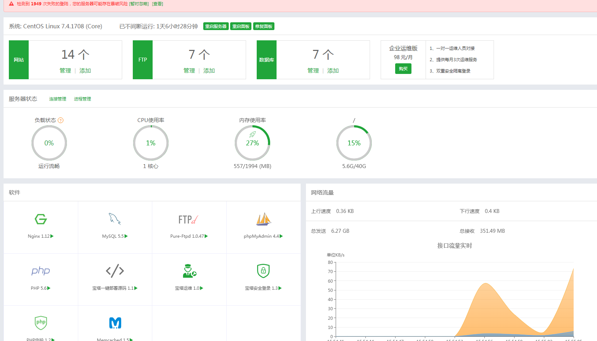Open the PHP 5.6 label

click(39, 288)
